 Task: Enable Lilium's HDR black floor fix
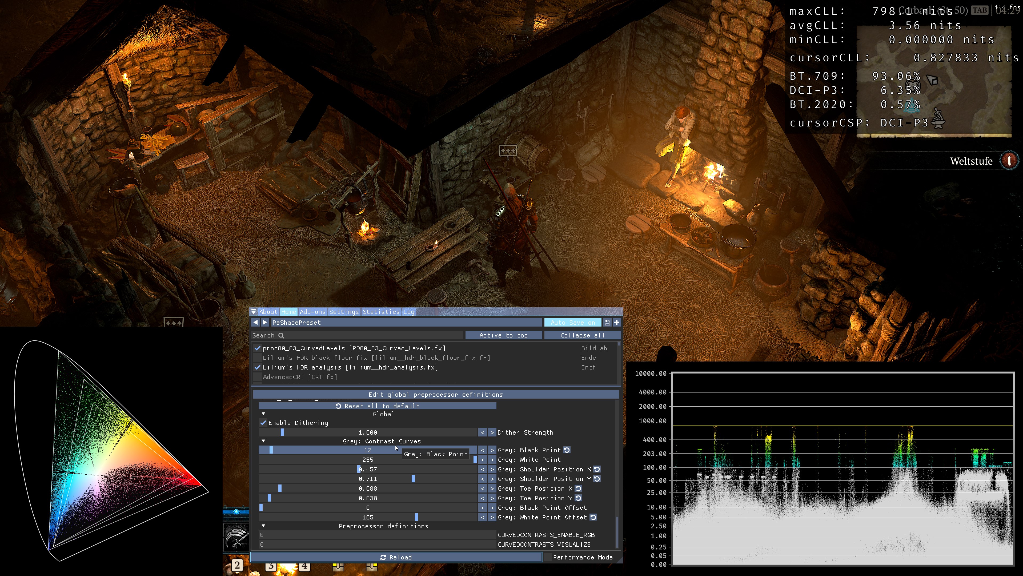(x=257, y=358)
